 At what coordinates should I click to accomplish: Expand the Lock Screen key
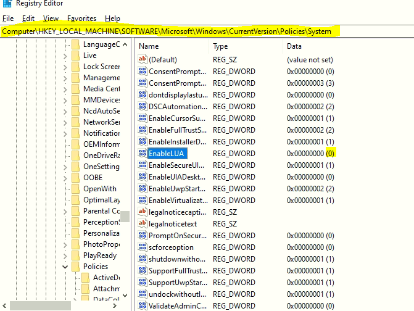[x=65, y=67]
